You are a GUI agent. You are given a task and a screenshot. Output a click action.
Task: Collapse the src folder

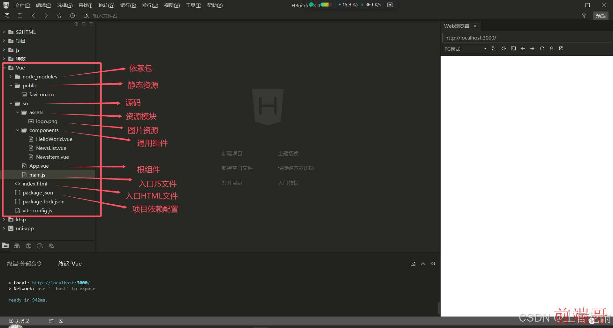click(x=11, y=103)
